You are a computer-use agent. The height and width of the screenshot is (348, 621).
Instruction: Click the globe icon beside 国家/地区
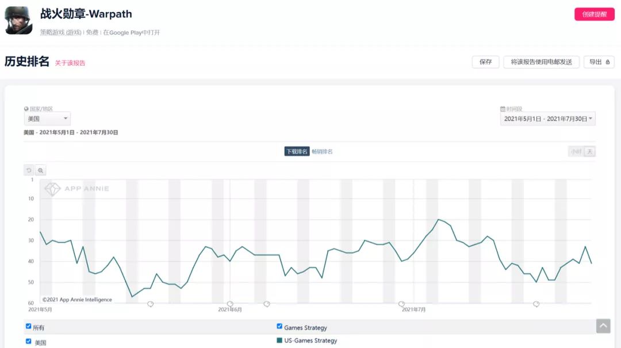click(x=26, y=109)
